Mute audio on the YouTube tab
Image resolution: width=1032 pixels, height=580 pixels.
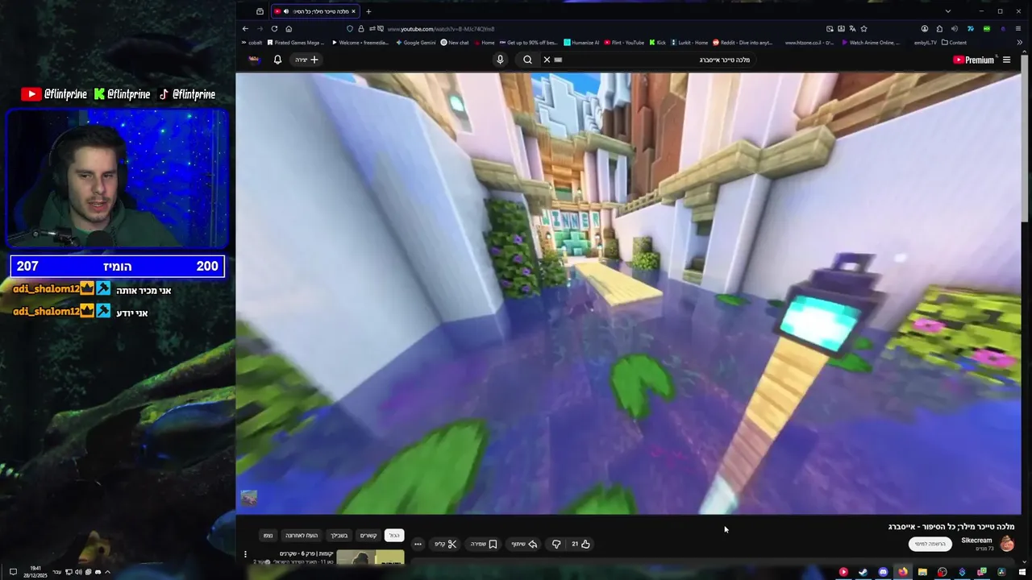tap(286, 11)
